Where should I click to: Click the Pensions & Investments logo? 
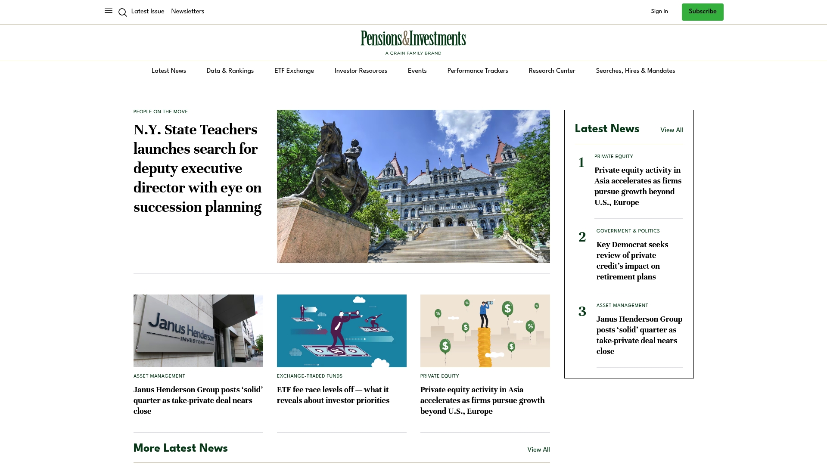pyautogui.click(x=413, y=38)
